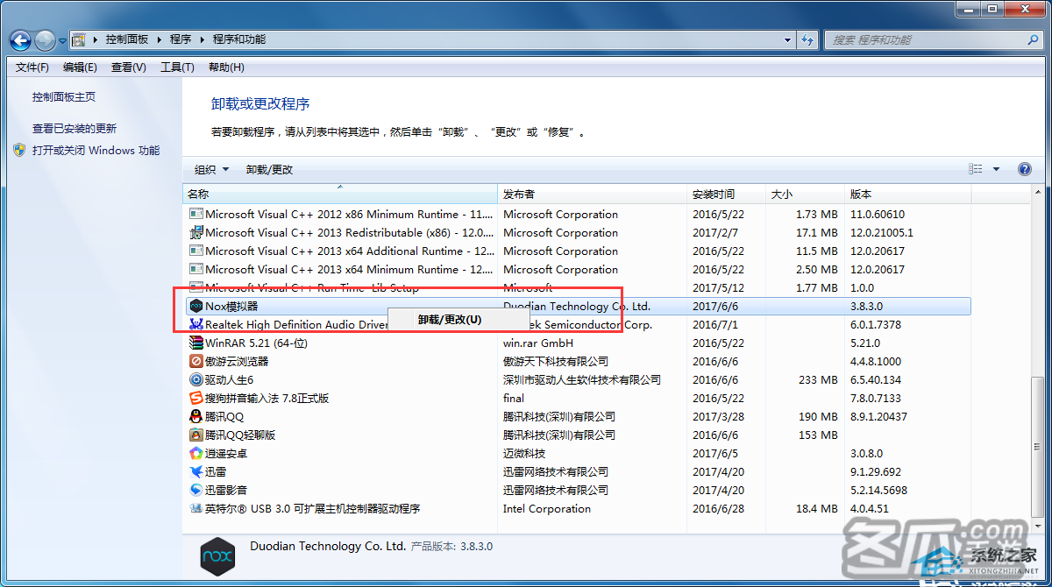The image size is (1052, 587).
Task: Open the recent pages dropdown beside Forward
Action: point(62,40)
